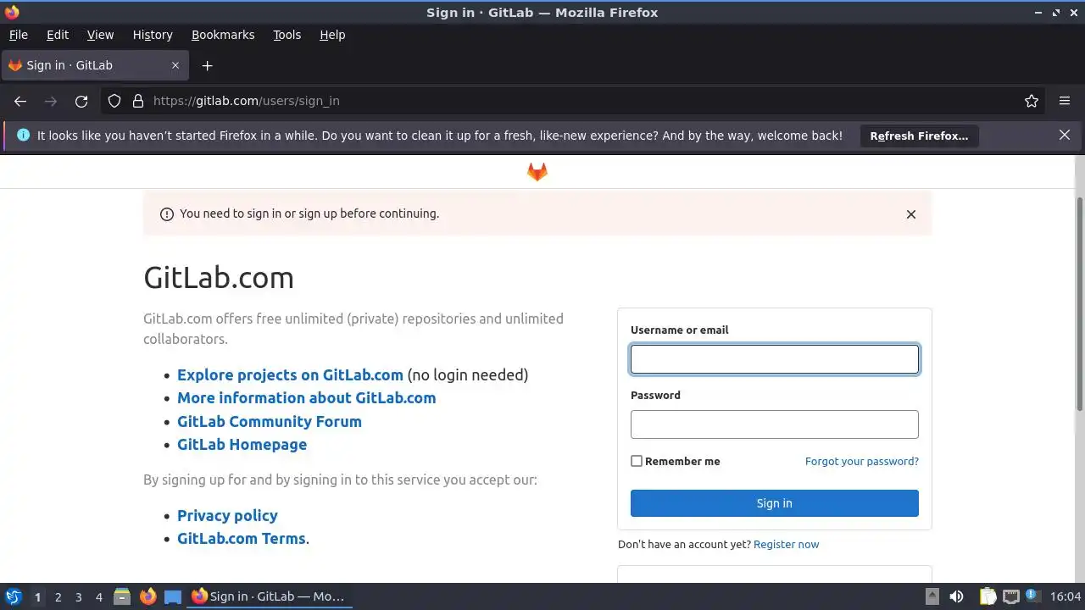Screen dimensions: 1085x610
Task: Click the tray expand arrow icon
Action: coord(932,596)
